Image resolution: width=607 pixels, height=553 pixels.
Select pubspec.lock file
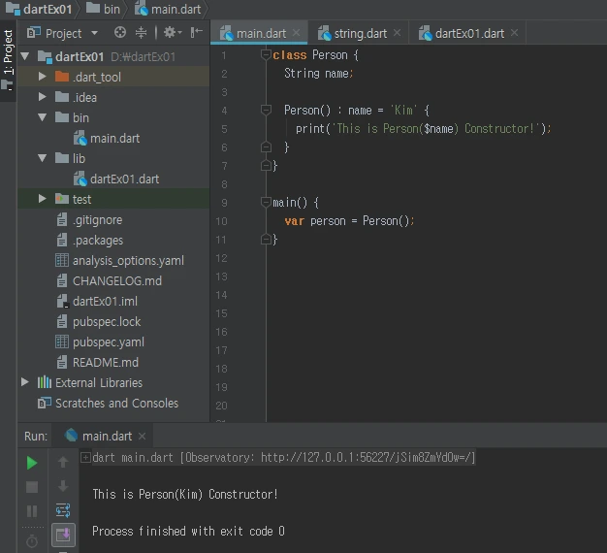tap(99, 322)
